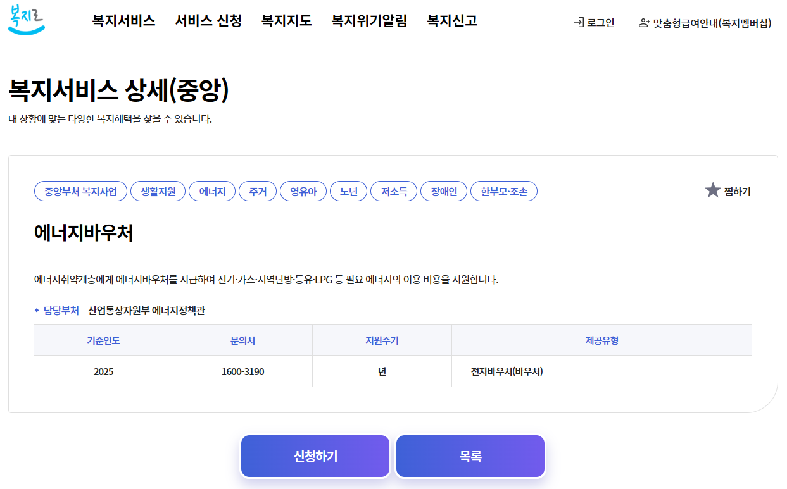The image size is (787, 489).
Task: Open the 서비스 신청 menu
Action: [208, 21]
